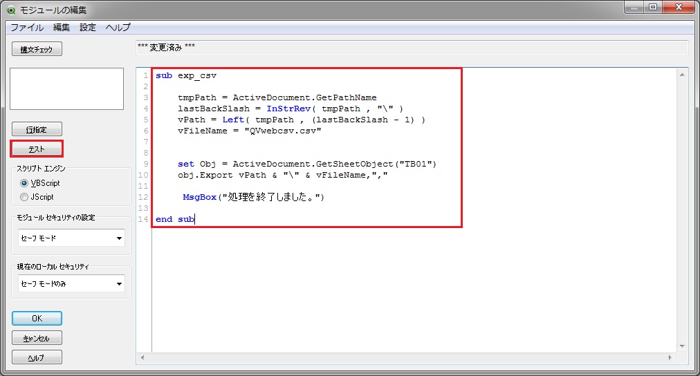The width and height of the screenshot is (700, 376).
Task: Click the キャンセル button
Action: point(37,338)
